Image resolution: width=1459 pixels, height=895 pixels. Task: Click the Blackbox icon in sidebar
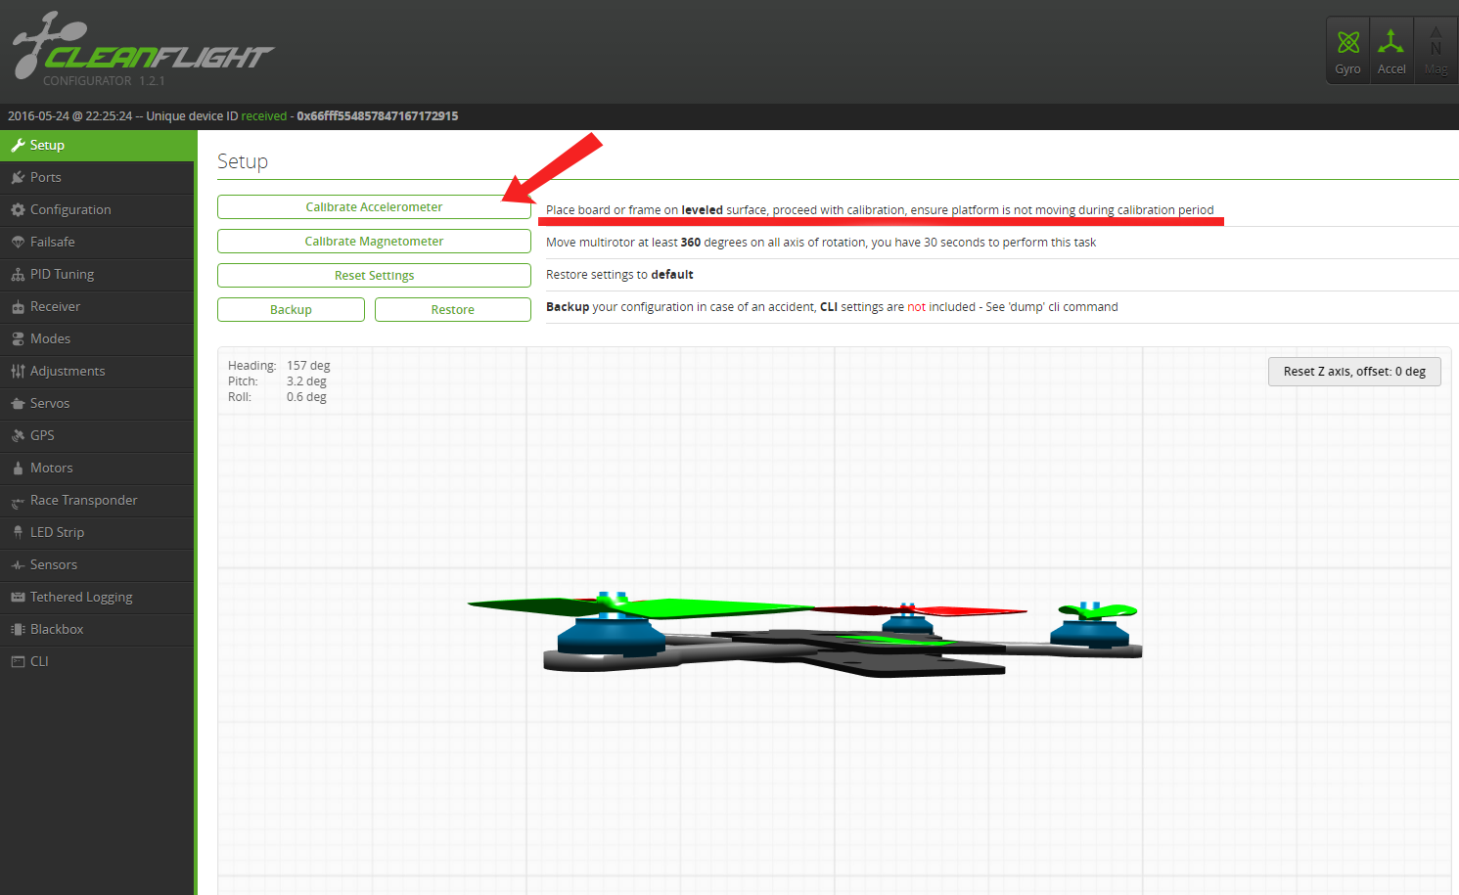point(18,630)
